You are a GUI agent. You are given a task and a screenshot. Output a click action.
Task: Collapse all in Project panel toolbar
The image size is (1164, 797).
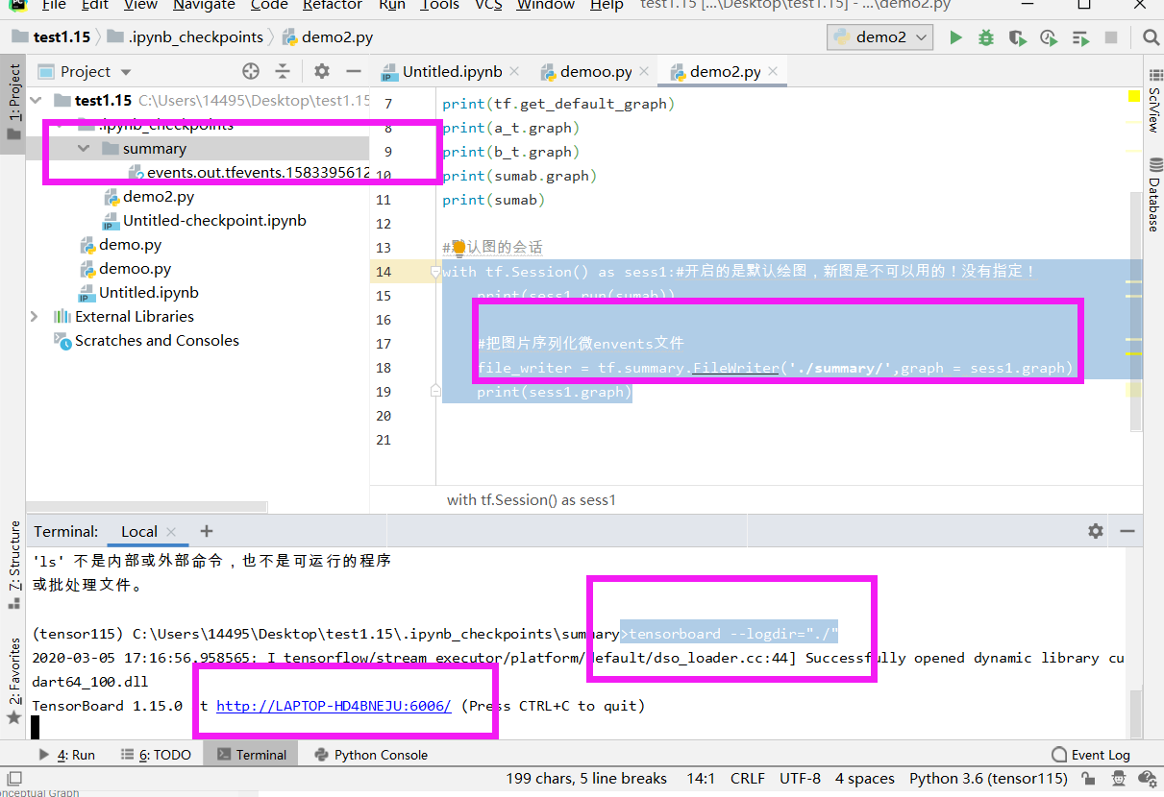click(x=283, y=71)
